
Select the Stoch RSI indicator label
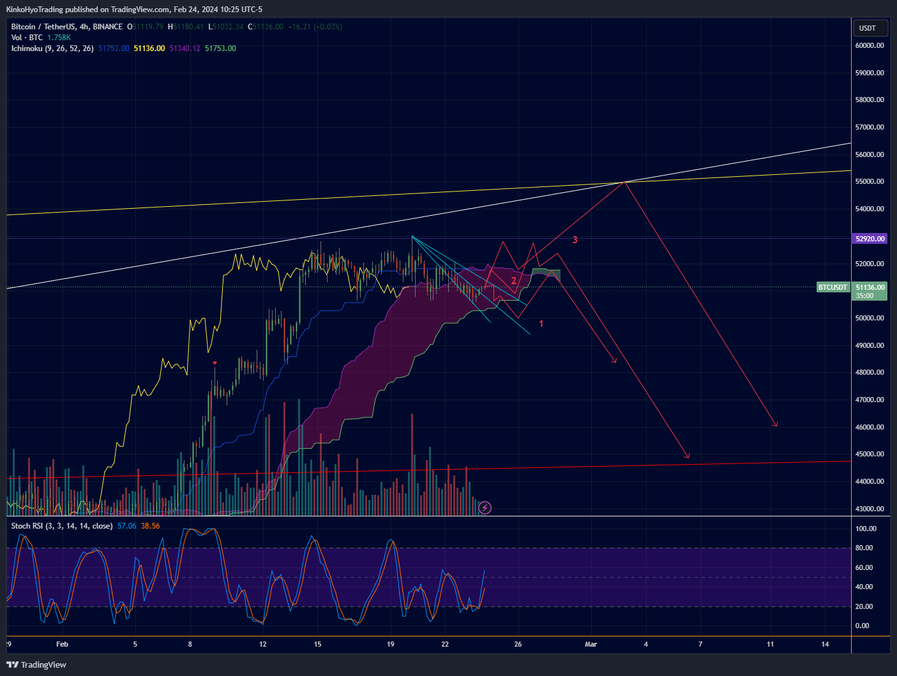pos(62,526)
